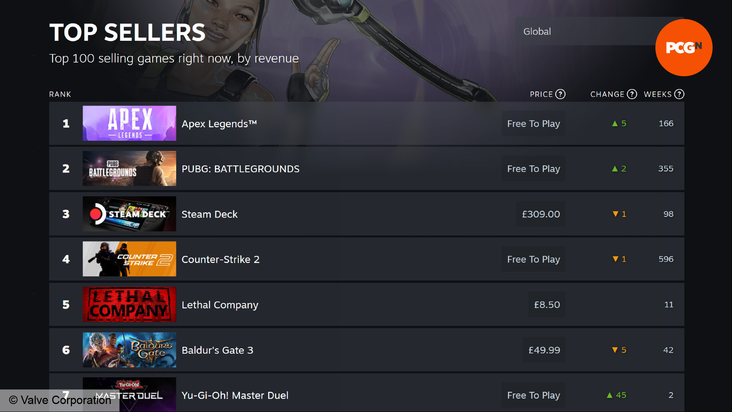The image size is (732, 412).
Task: Open the Yu-Gi-Oh! Master Duel title link
Action: tap(235, 395)
